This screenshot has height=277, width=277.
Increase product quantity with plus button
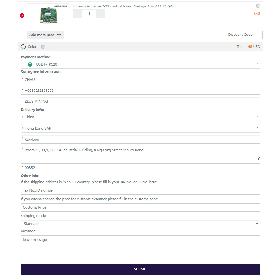[x=101, y=14]
